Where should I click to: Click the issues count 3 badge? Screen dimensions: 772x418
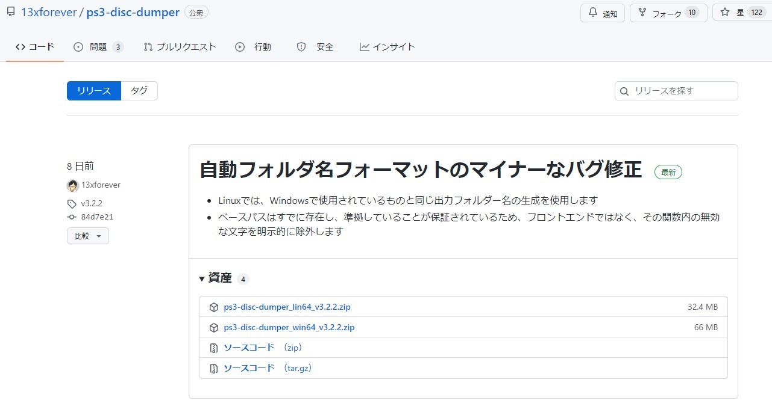118,47
